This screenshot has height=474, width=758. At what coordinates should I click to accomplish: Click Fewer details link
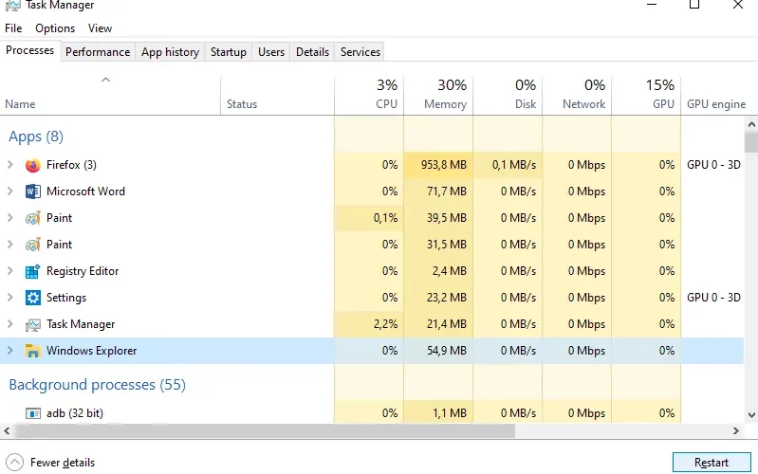point(63,463)
